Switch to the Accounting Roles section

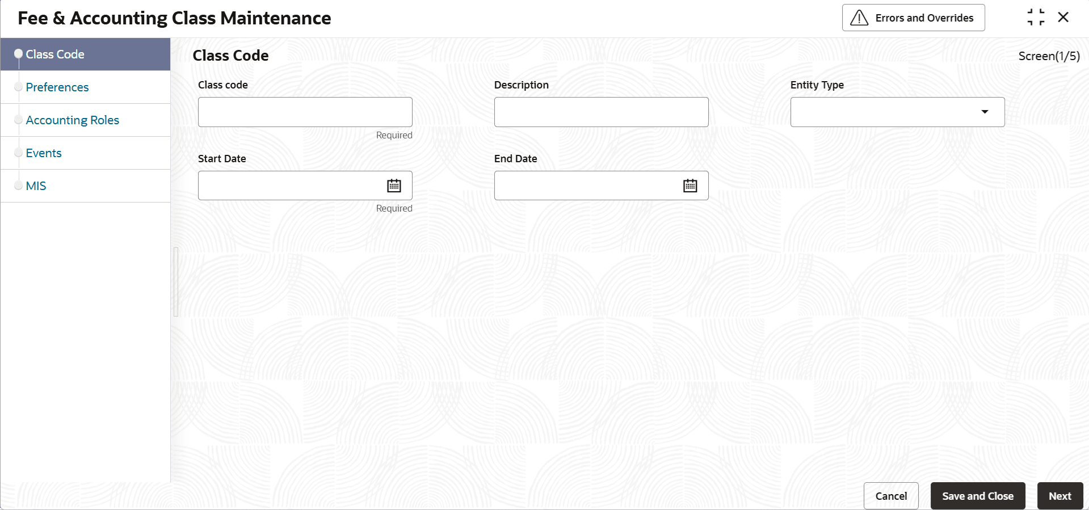(73, 120)
